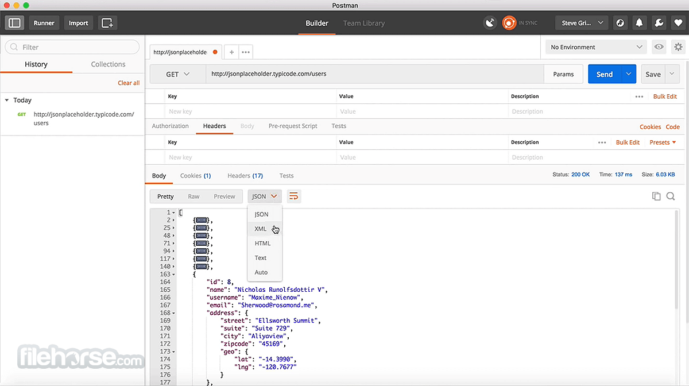Open the globe browse icon
The height and width of the screenshot is (386, 689).
point(620,23)
